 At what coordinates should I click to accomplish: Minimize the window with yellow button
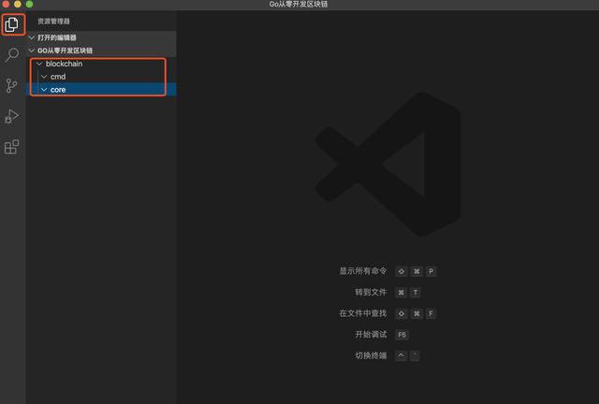pyautogui.click(x=18, y=4)
